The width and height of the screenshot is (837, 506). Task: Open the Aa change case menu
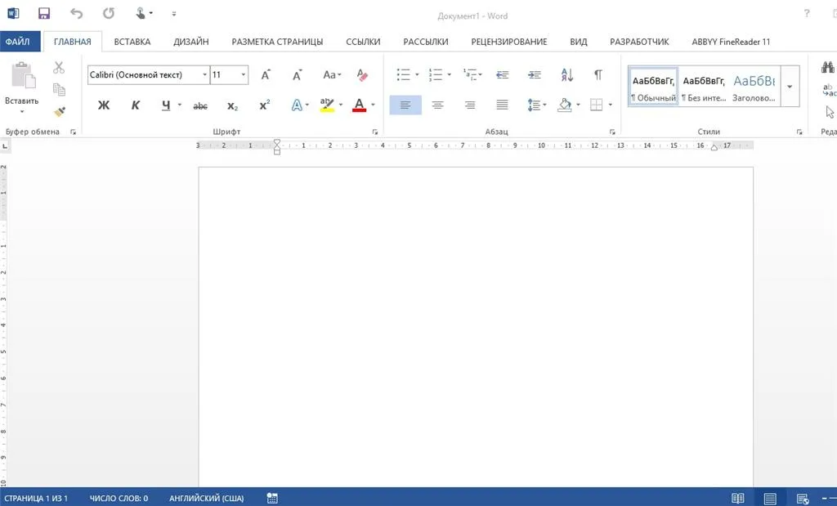[x=332, y=74]
